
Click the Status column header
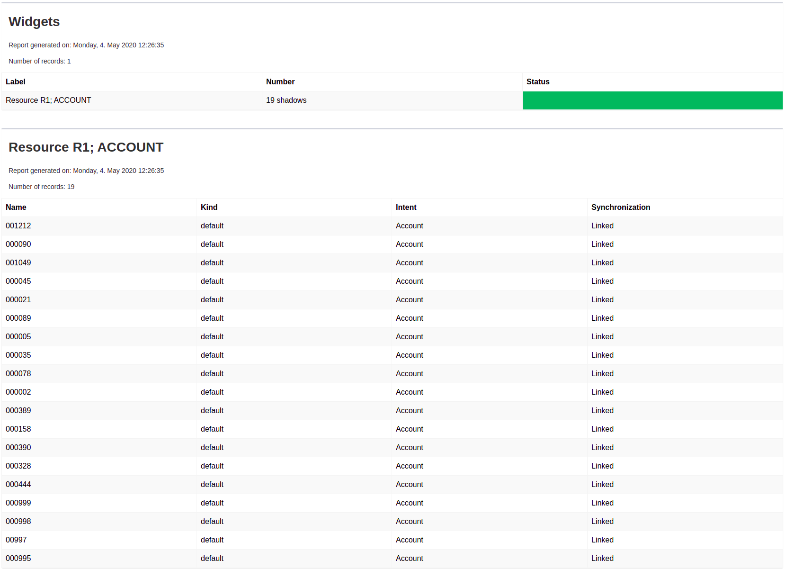pyautogui.click(x=538, y=82)
